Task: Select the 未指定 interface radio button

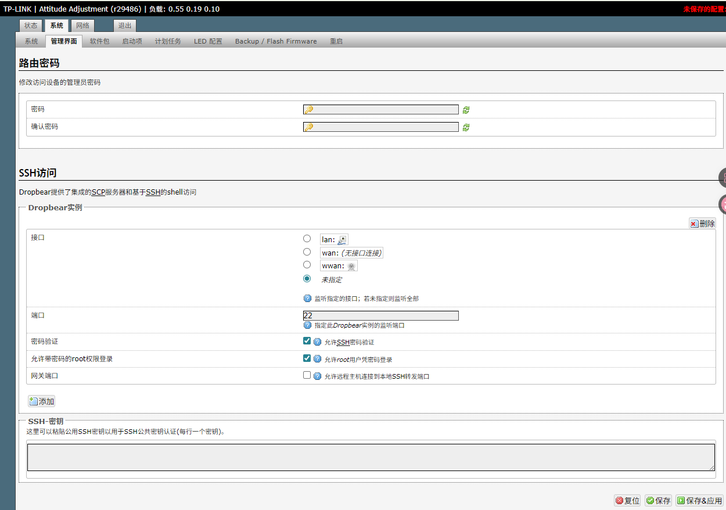Action: tap(307, 278)
